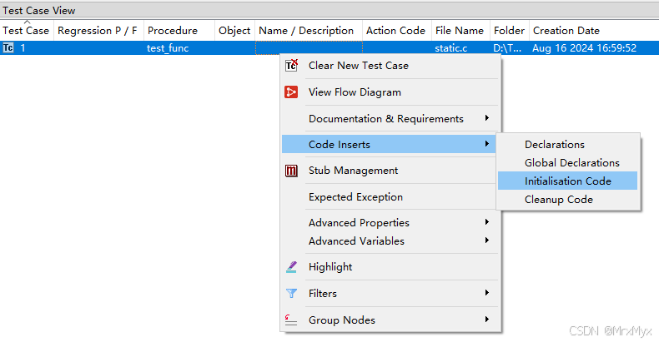659x342 pixels.
Task: Click the Tc icon in test case row
Action: point(8,48)
